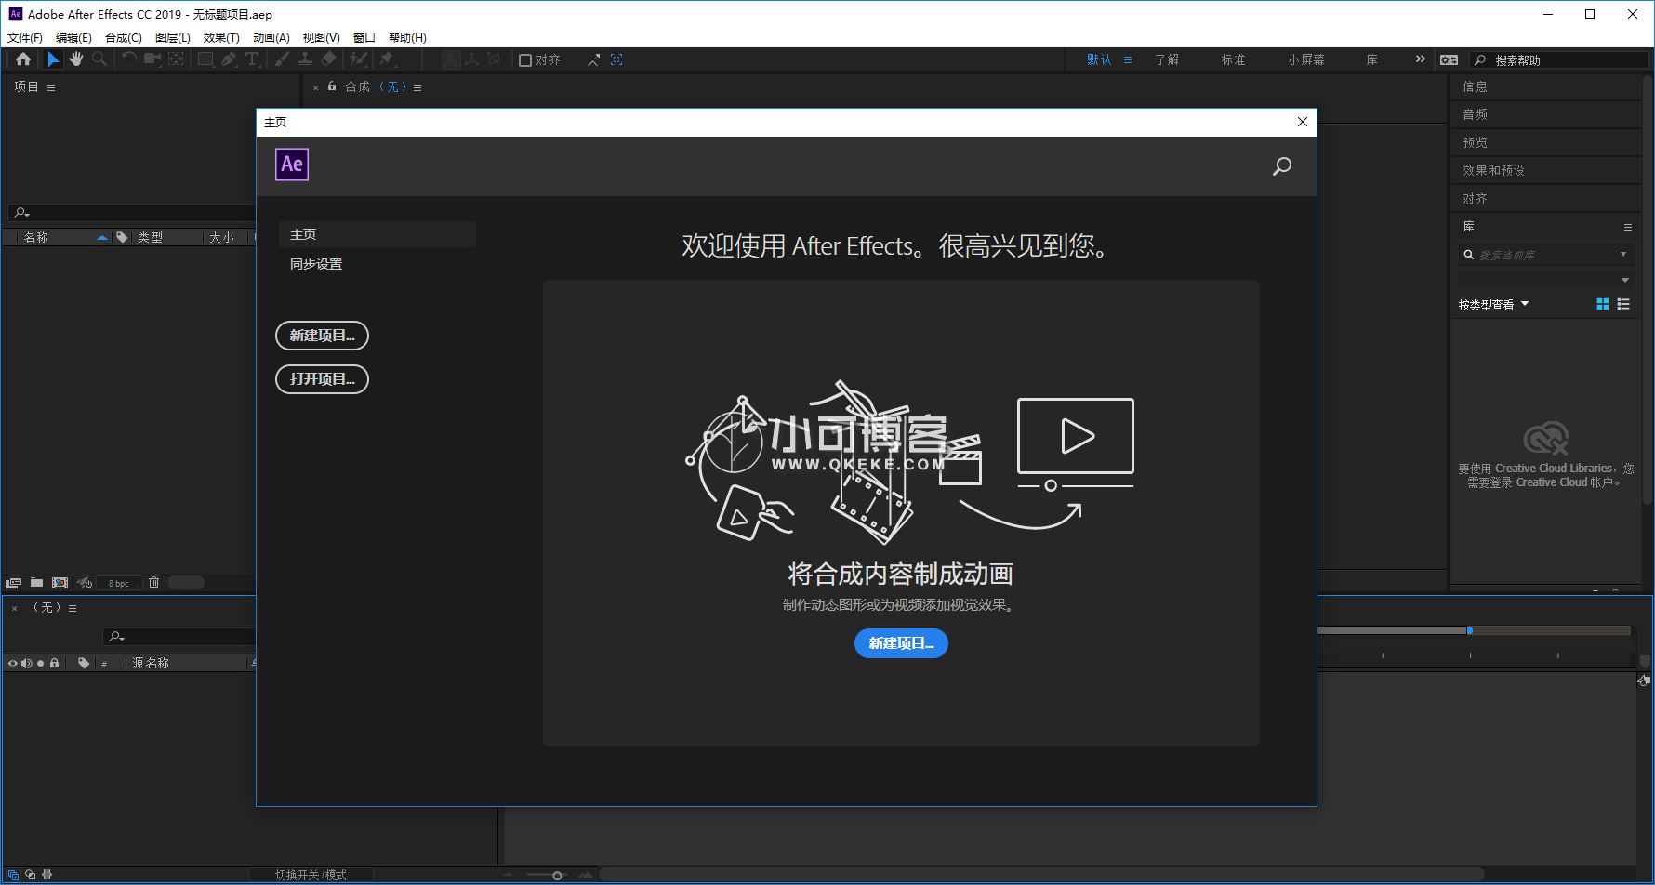Screen dimensions: 1655x885
Task: Click 切换开关/模式 toggle at timeline bottom
Action: click(311, 875)
